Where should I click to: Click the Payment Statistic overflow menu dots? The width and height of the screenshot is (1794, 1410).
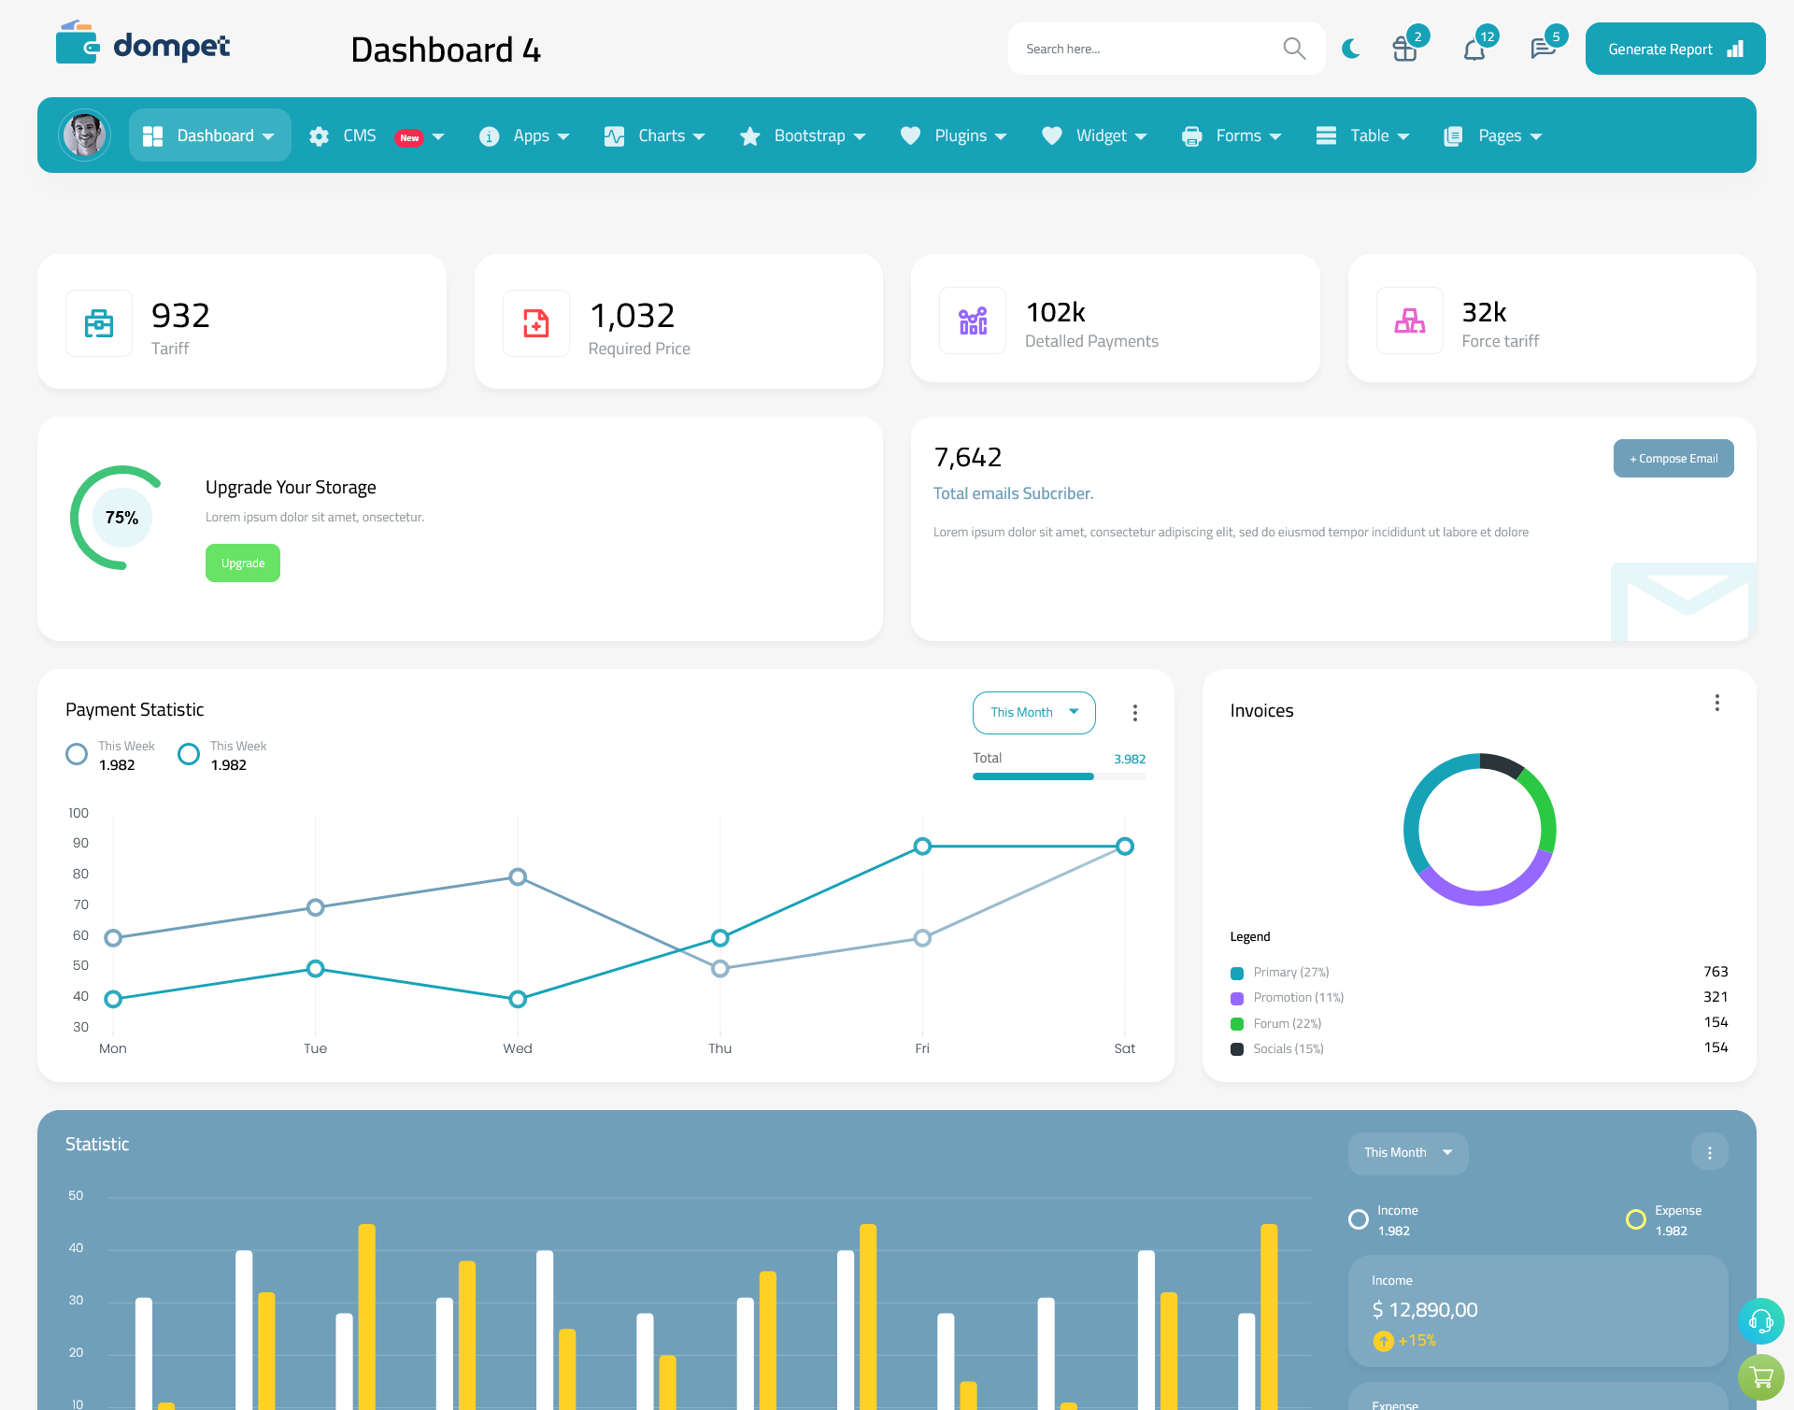1136,712
